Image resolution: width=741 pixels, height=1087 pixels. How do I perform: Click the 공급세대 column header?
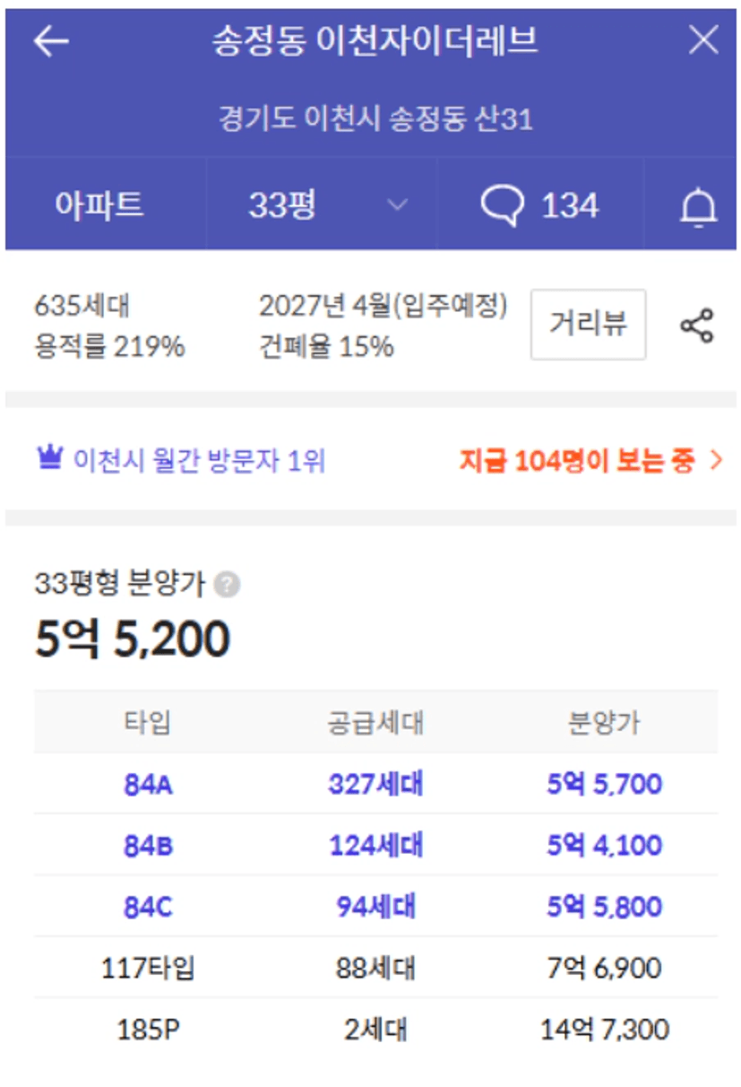375,723
